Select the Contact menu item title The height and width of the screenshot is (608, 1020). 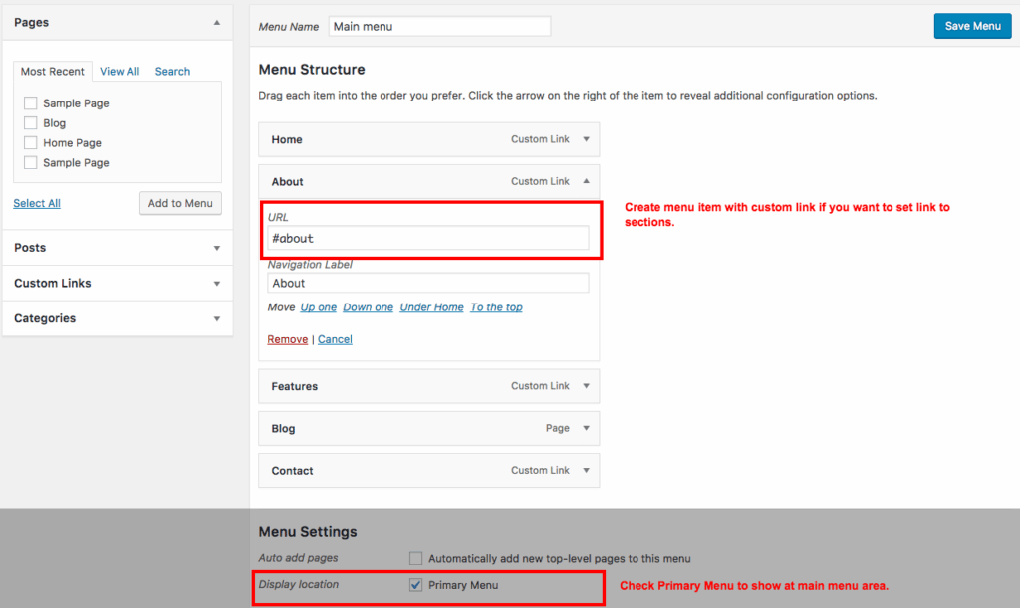click(292, 471)
